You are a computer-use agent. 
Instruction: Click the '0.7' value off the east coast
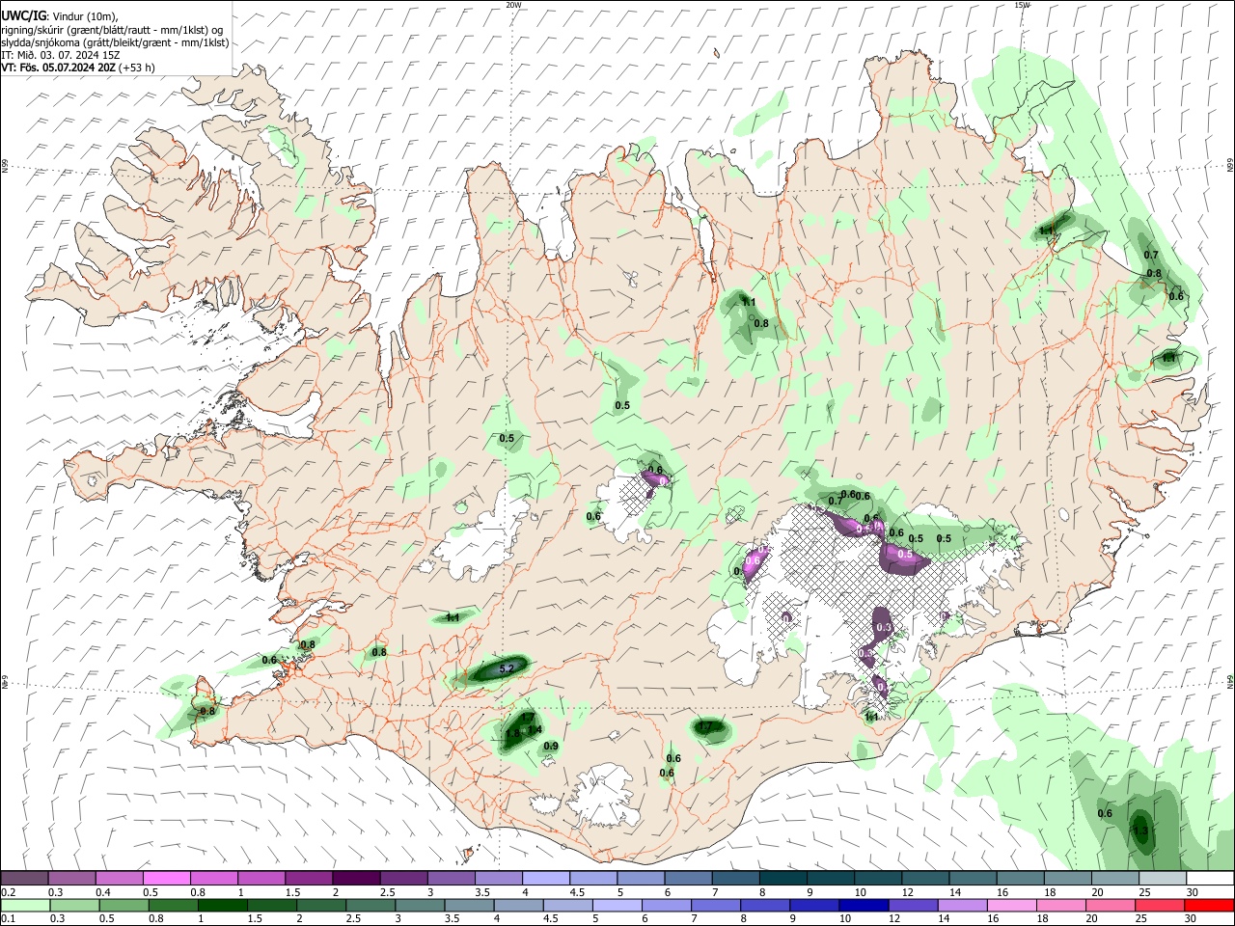pos(1151,255)
